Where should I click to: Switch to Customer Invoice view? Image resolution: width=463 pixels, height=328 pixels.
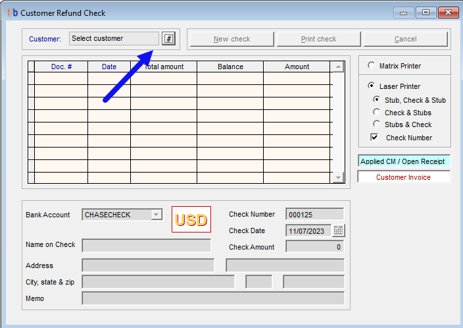(403, 177)
